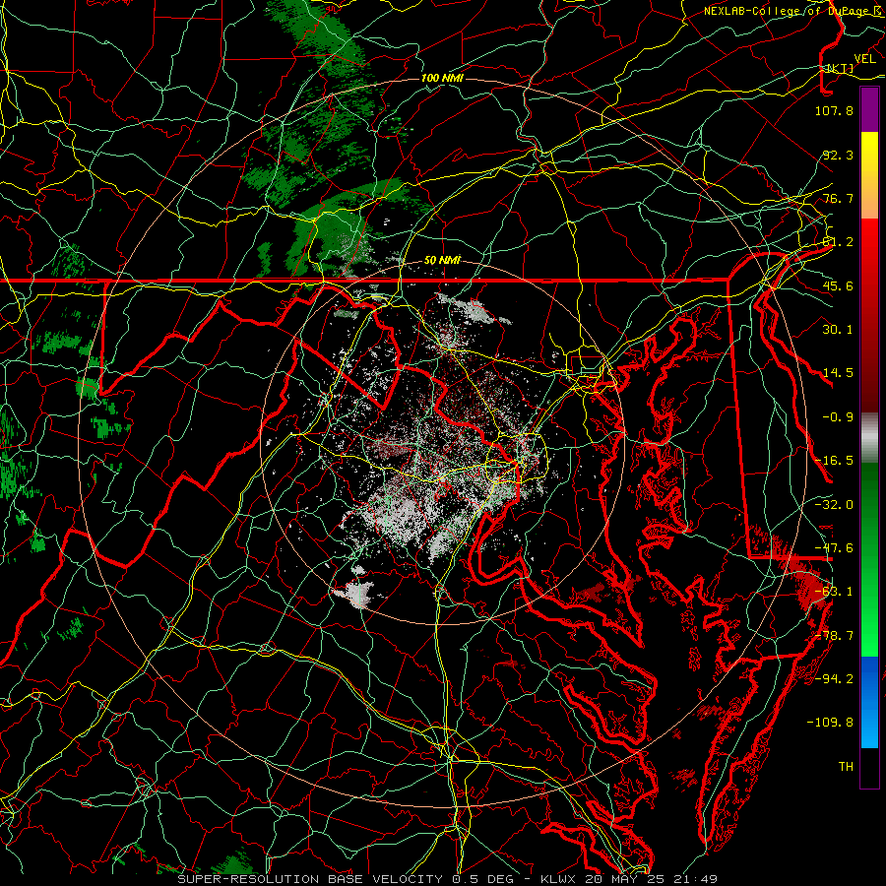Click the 30.1 velocity scale value

pos(838,330)
